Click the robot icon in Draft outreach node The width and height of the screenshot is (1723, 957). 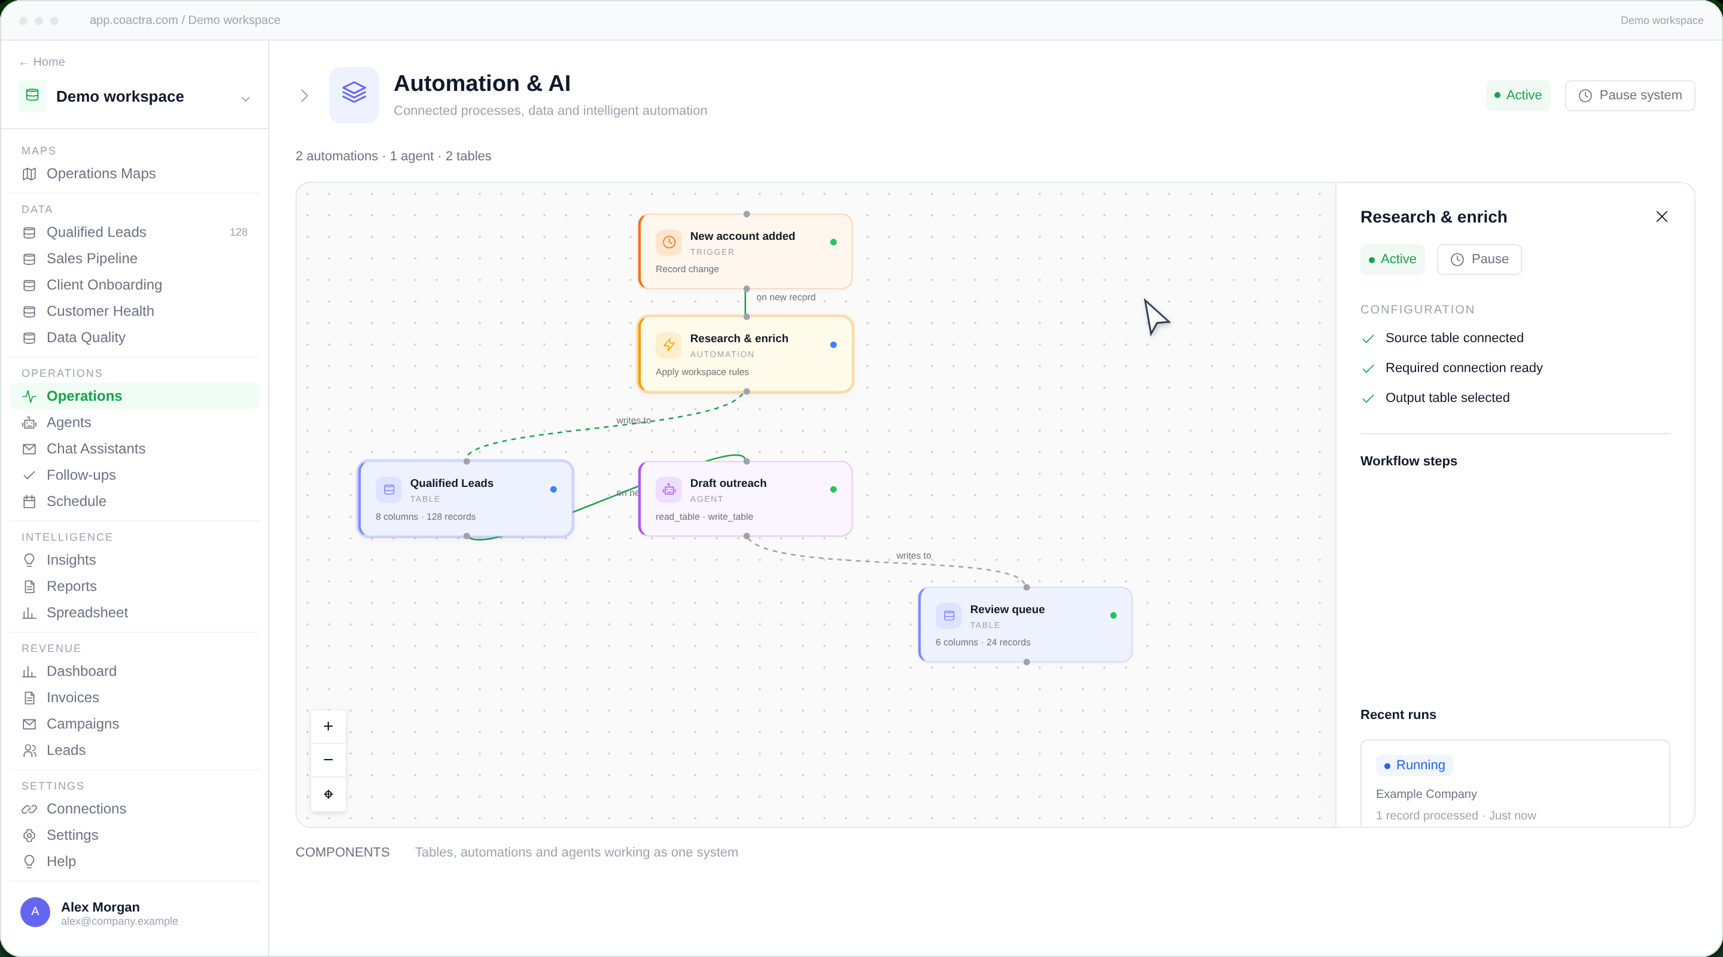669,489
